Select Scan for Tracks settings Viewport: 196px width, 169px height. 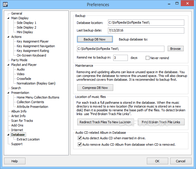click(x=22, y=121)
